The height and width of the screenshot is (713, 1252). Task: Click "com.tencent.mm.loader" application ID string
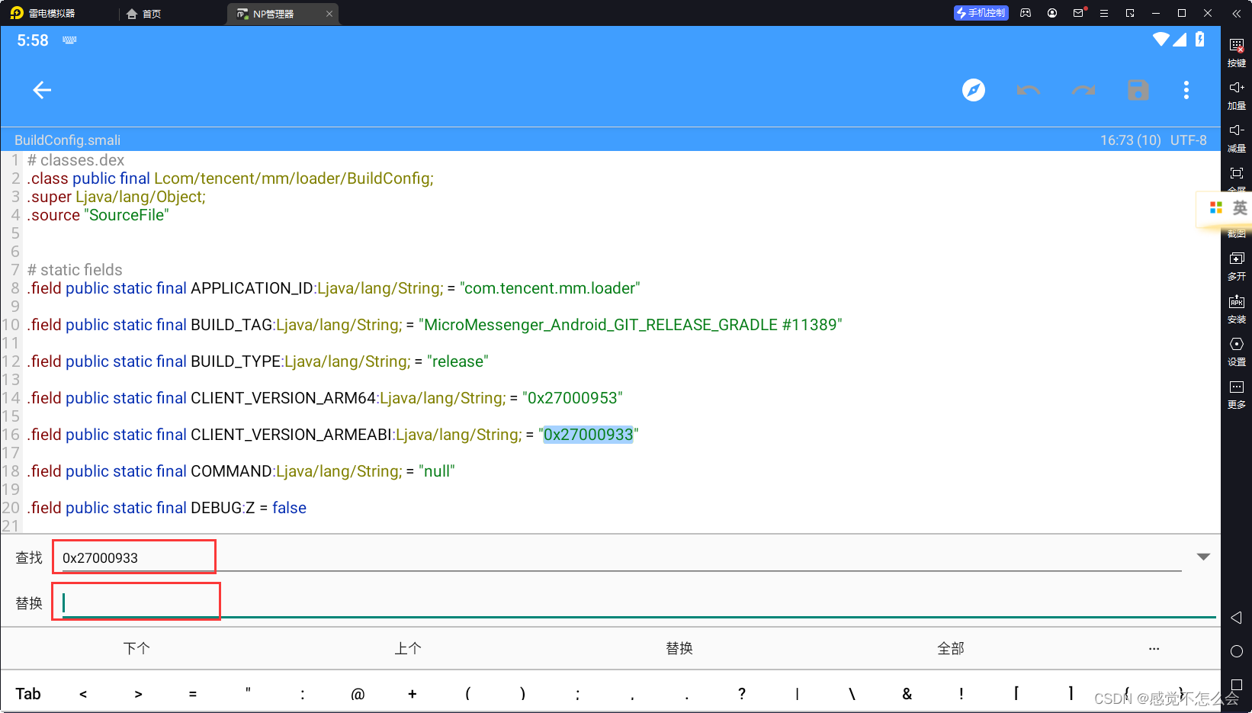550,288
